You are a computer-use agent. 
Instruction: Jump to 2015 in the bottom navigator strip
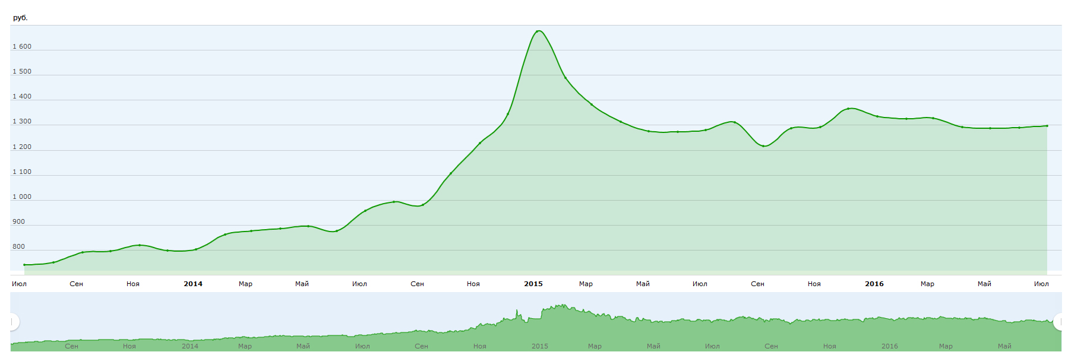(x=539, y=346)
